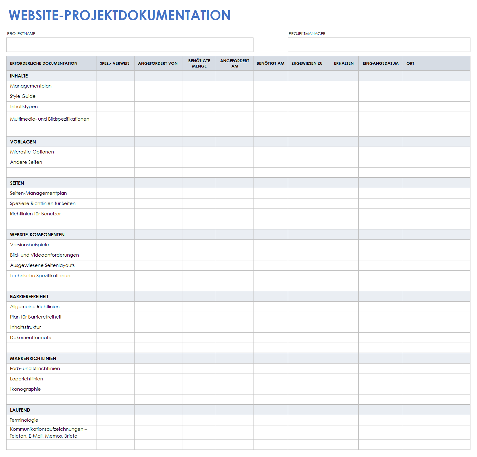Select the Seiten section heading

pos(17,183)
